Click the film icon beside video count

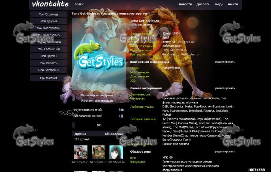[x=122, y=116]
